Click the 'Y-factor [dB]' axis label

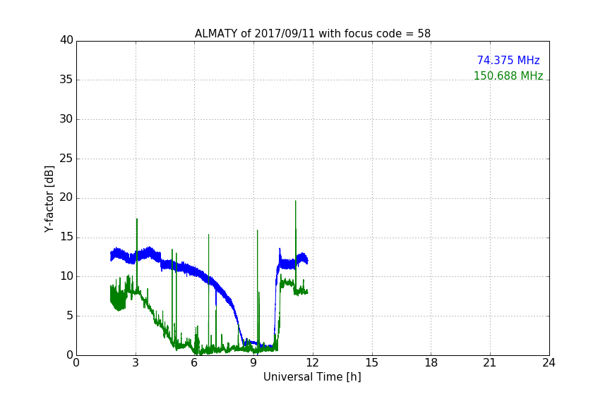point(49,199)
